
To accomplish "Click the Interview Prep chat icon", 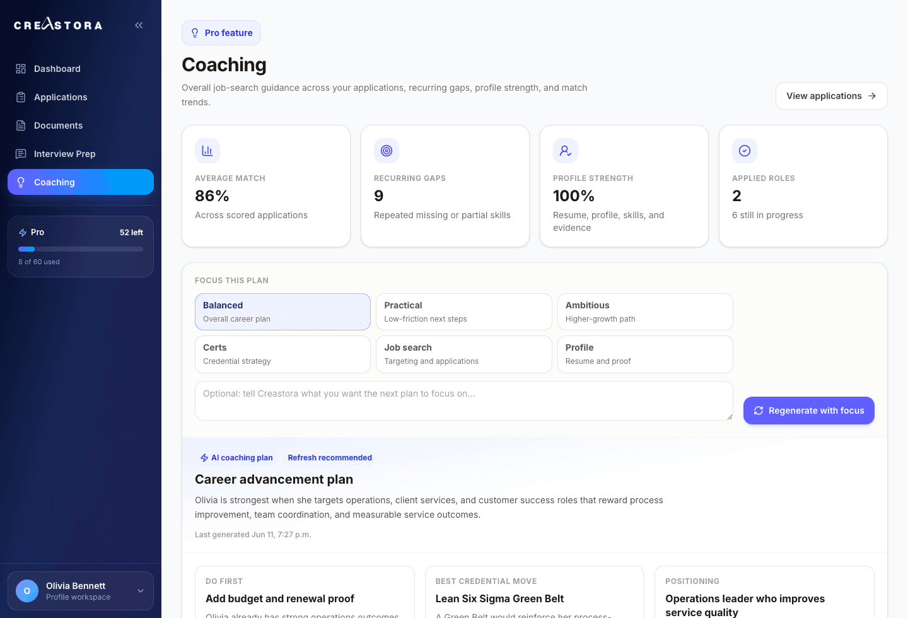I will pyautogui.click(x=21, y=154).
